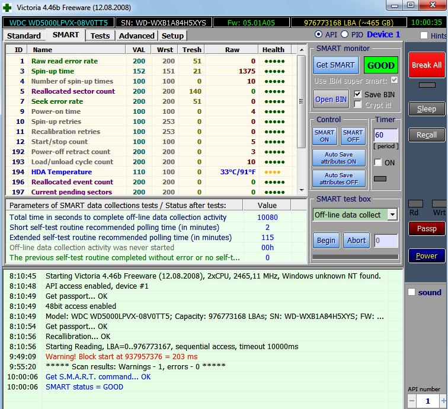Select the Spin-up time row

pos(151,71)
